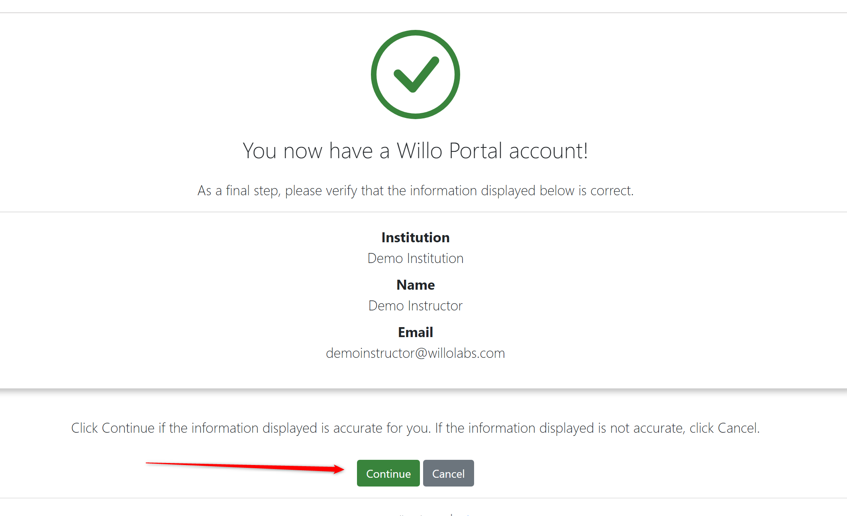Select the bold Institution label
847x516 pixels.
(415, 237)
